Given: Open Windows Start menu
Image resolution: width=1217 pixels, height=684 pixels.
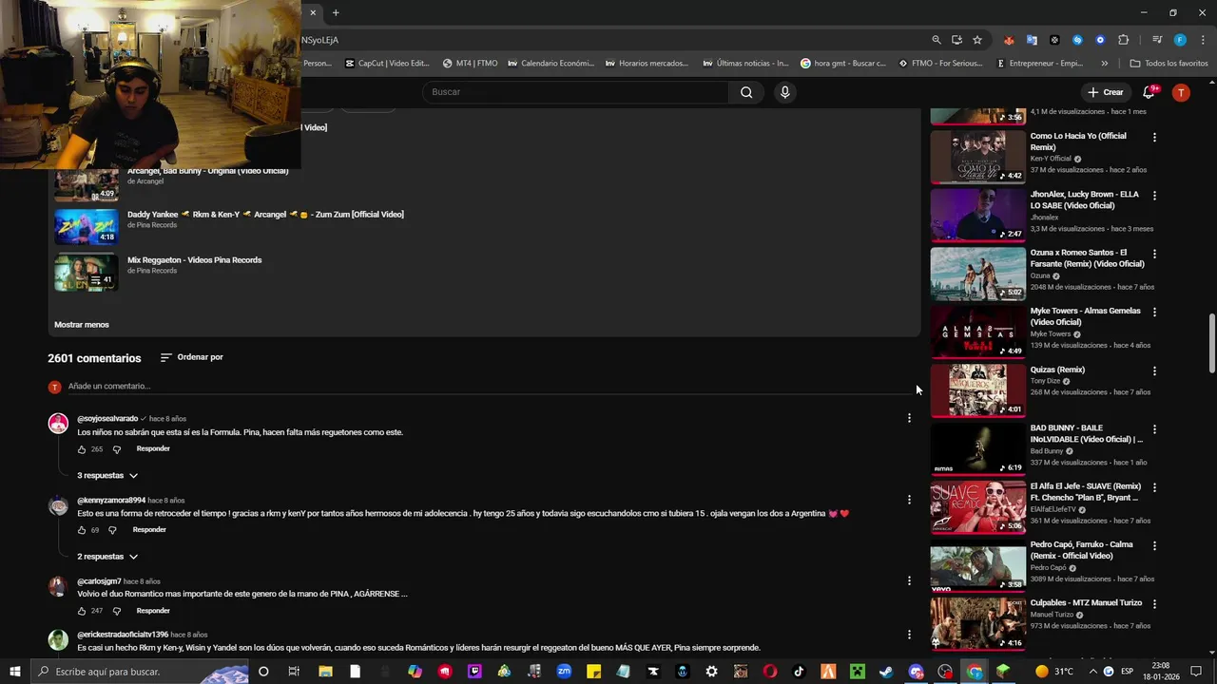Looking at the screenshot, I should click(x=15, y=672).
